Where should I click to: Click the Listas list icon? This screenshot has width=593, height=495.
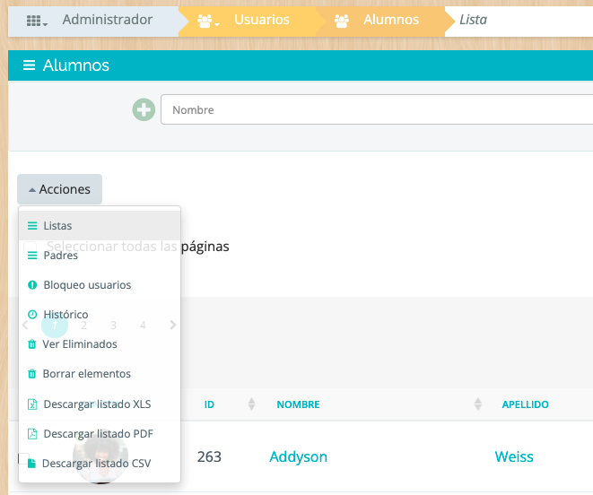(32, 226)
